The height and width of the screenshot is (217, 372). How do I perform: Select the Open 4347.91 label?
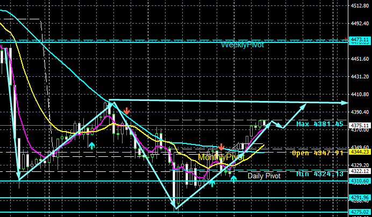[317, 153]
